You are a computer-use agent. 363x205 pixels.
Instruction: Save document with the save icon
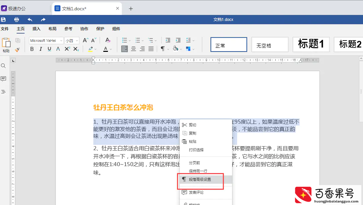pos(3,20)
